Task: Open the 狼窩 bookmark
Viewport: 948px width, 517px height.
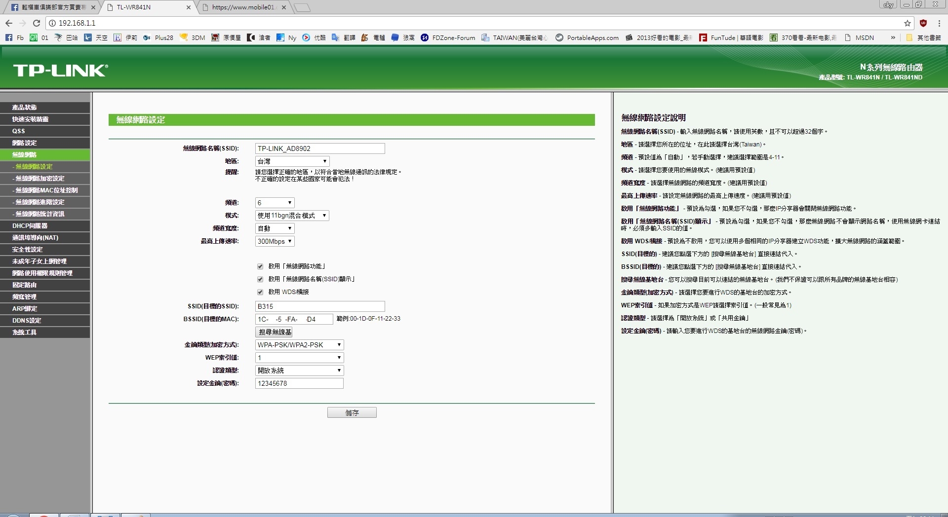Action: point(403,37)
